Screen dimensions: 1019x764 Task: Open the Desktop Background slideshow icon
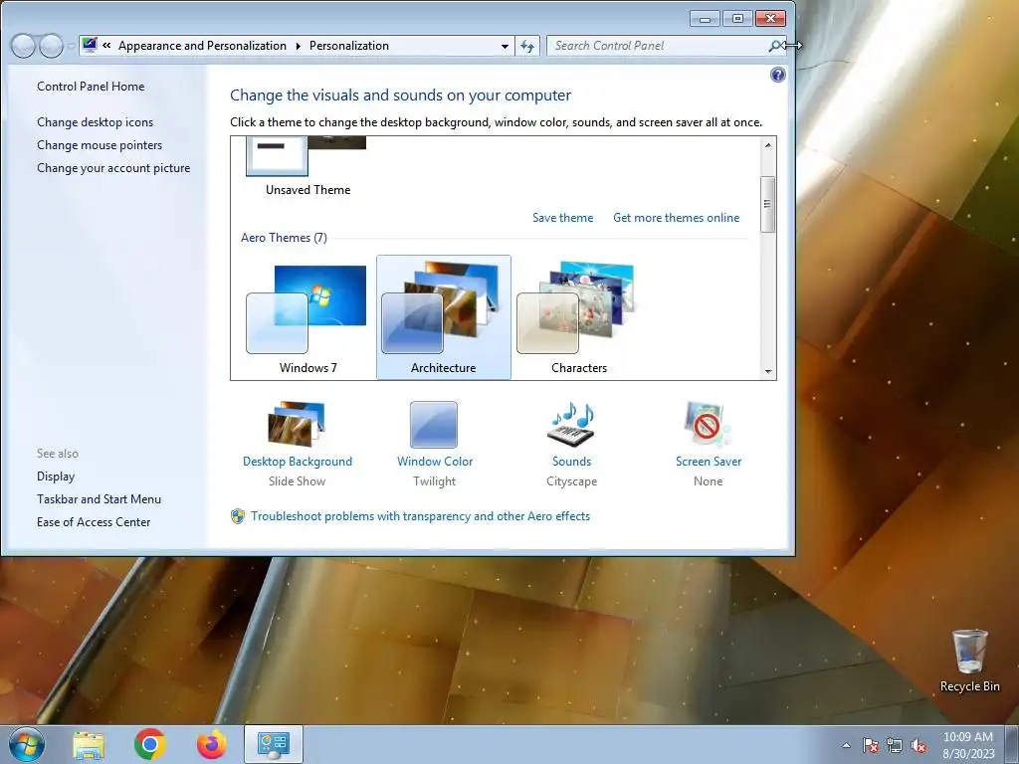[x=297, y=424]
